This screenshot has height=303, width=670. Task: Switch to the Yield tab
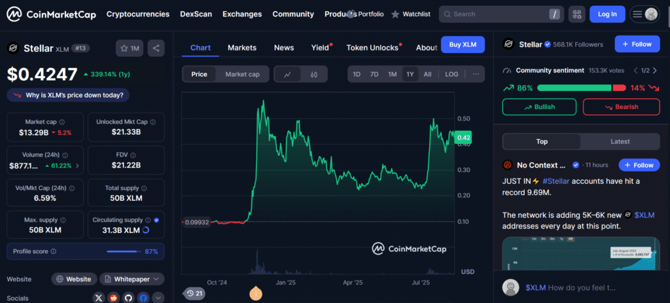tap(321, 48)
